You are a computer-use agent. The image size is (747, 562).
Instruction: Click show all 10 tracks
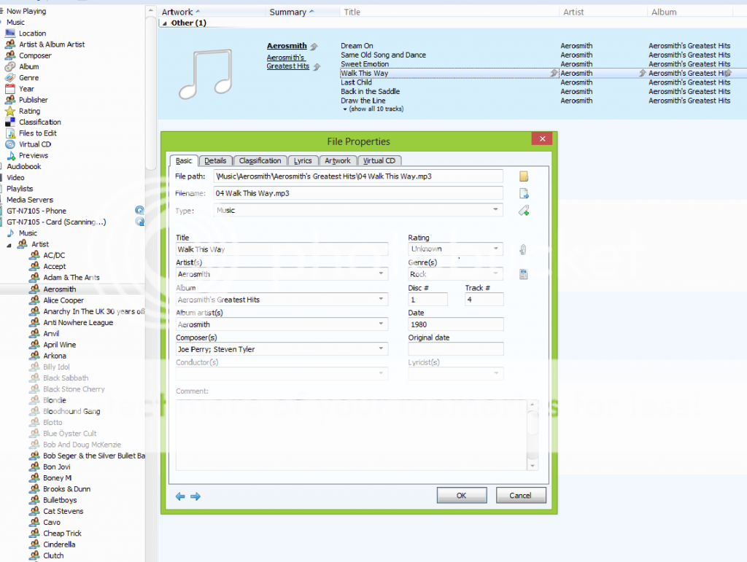(376, 109)
